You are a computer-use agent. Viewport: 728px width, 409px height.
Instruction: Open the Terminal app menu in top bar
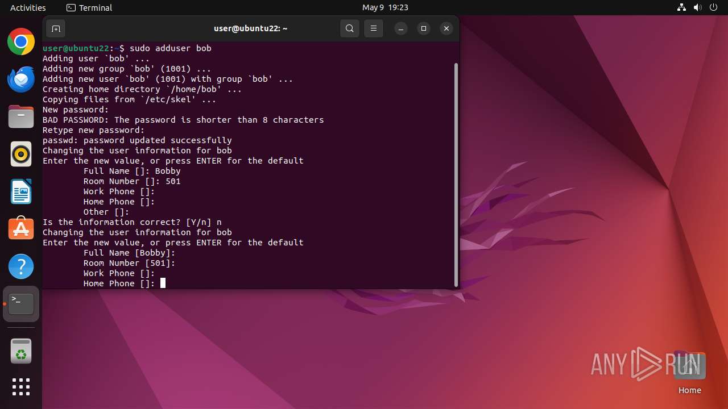89,7
